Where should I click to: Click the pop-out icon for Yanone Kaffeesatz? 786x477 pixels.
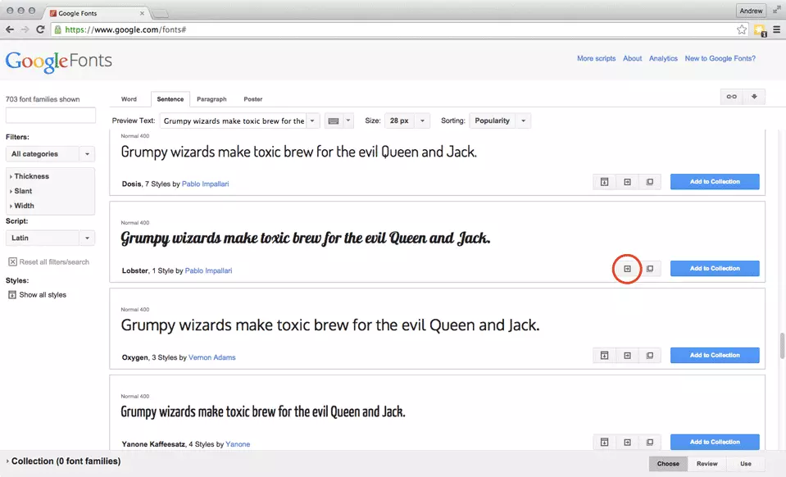tap(650, 442)
